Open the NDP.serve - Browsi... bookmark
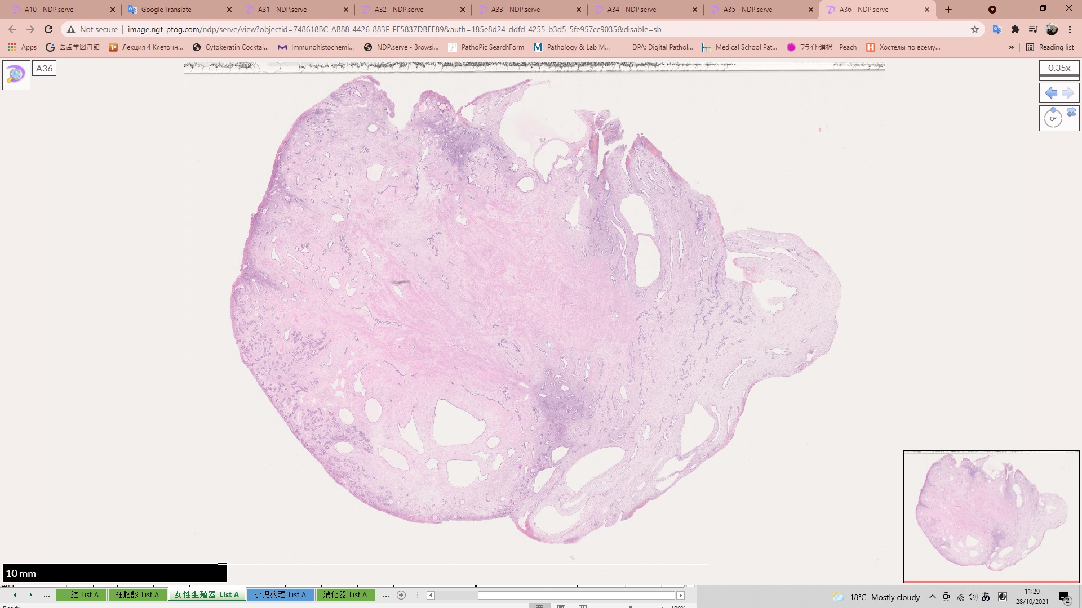 point(401,47)
